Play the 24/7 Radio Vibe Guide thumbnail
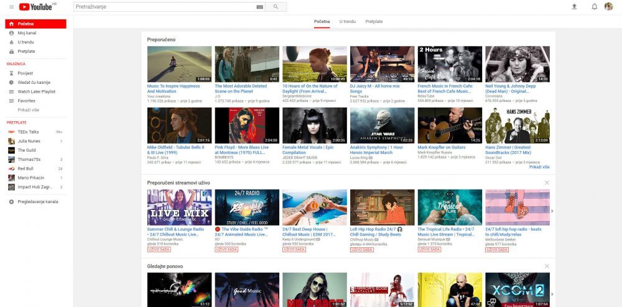622x307 pixels. 247,207
